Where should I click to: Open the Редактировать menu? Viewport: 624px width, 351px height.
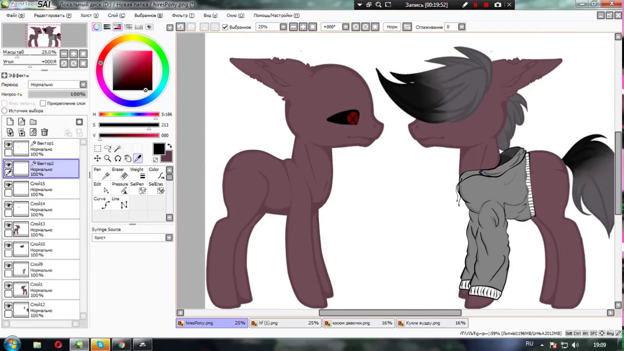53,15
